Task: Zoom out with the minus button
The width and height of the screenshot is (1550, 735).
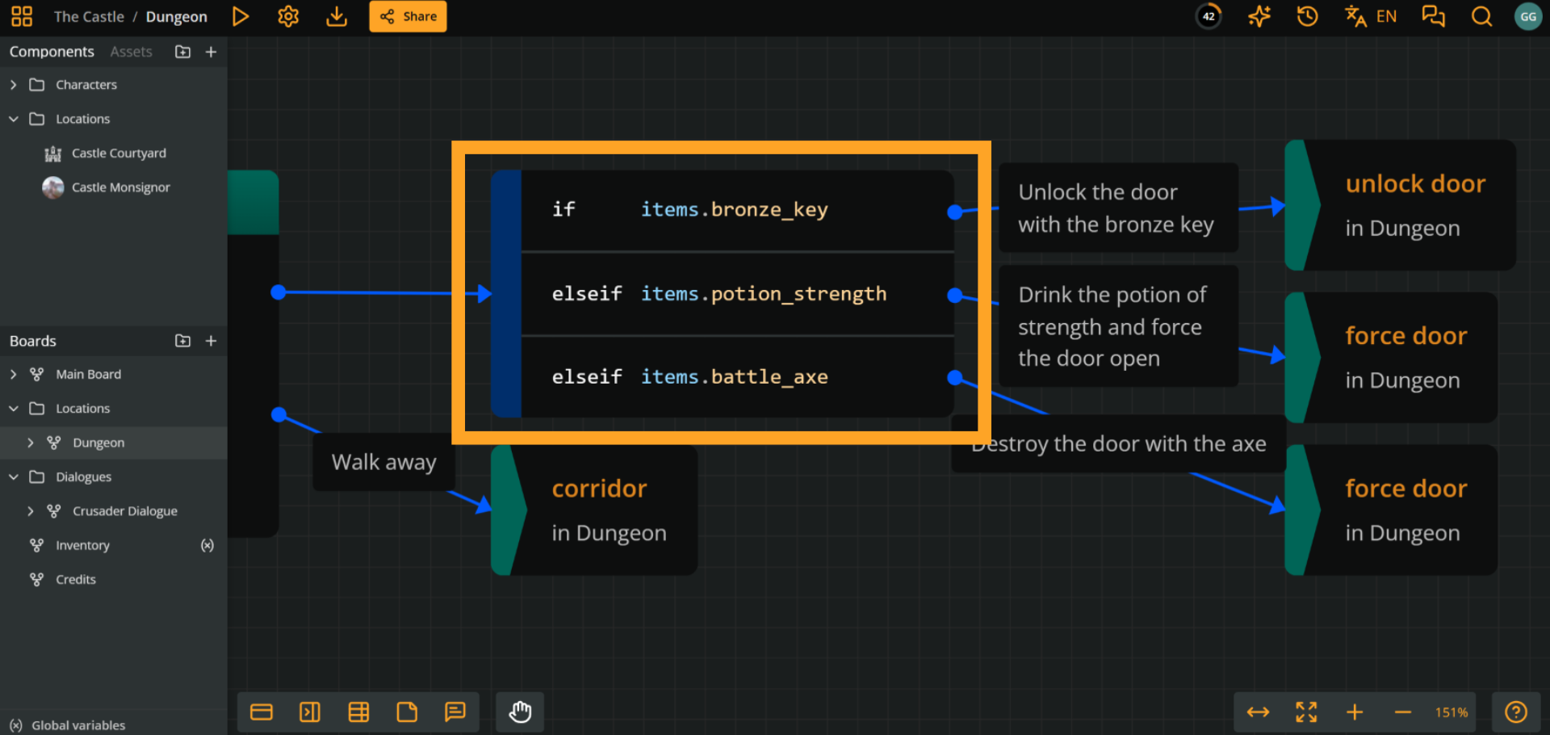Action: pyautogui.click(x=1403, y=712)
